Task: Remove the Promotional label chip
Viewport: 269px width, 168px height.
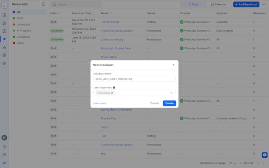Action: pos(112,93)
